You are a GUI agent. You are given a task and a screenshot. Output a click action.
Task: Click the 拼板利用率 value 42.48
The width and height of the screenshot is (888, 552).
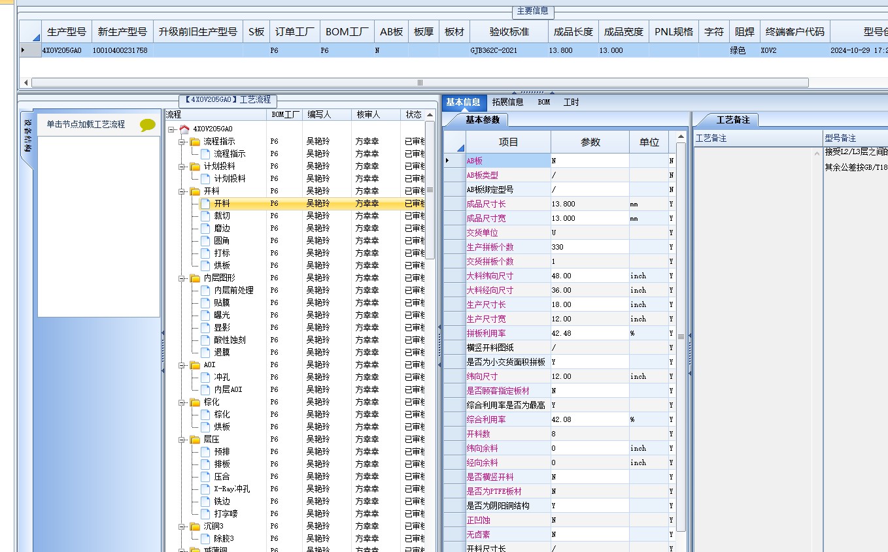[590, 333]
